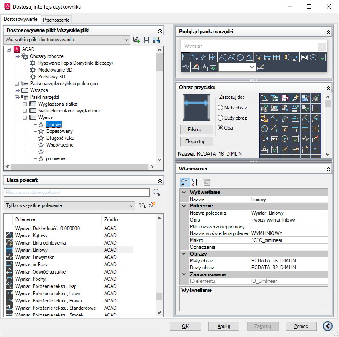Click Dimension Space ruler icon in toolbar preview
This screenshot has width=339, height=337.
285,58
